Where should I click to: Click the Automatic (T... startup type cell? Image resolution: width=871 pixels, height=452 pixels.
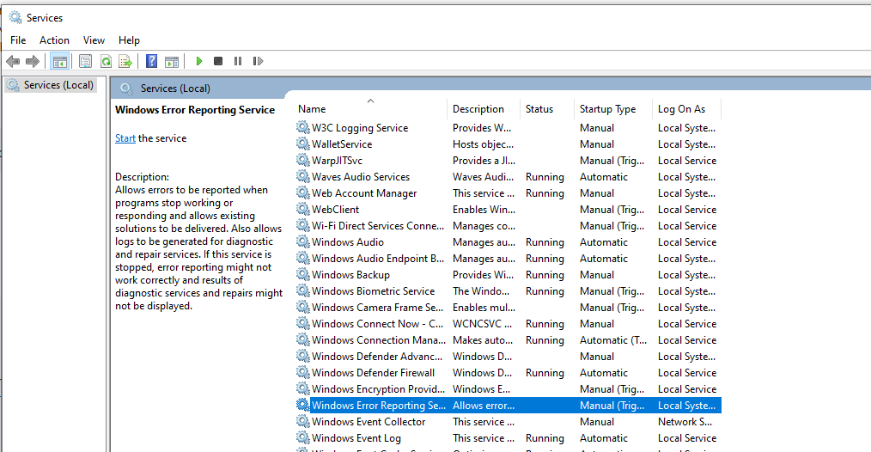tap(613, 340)
